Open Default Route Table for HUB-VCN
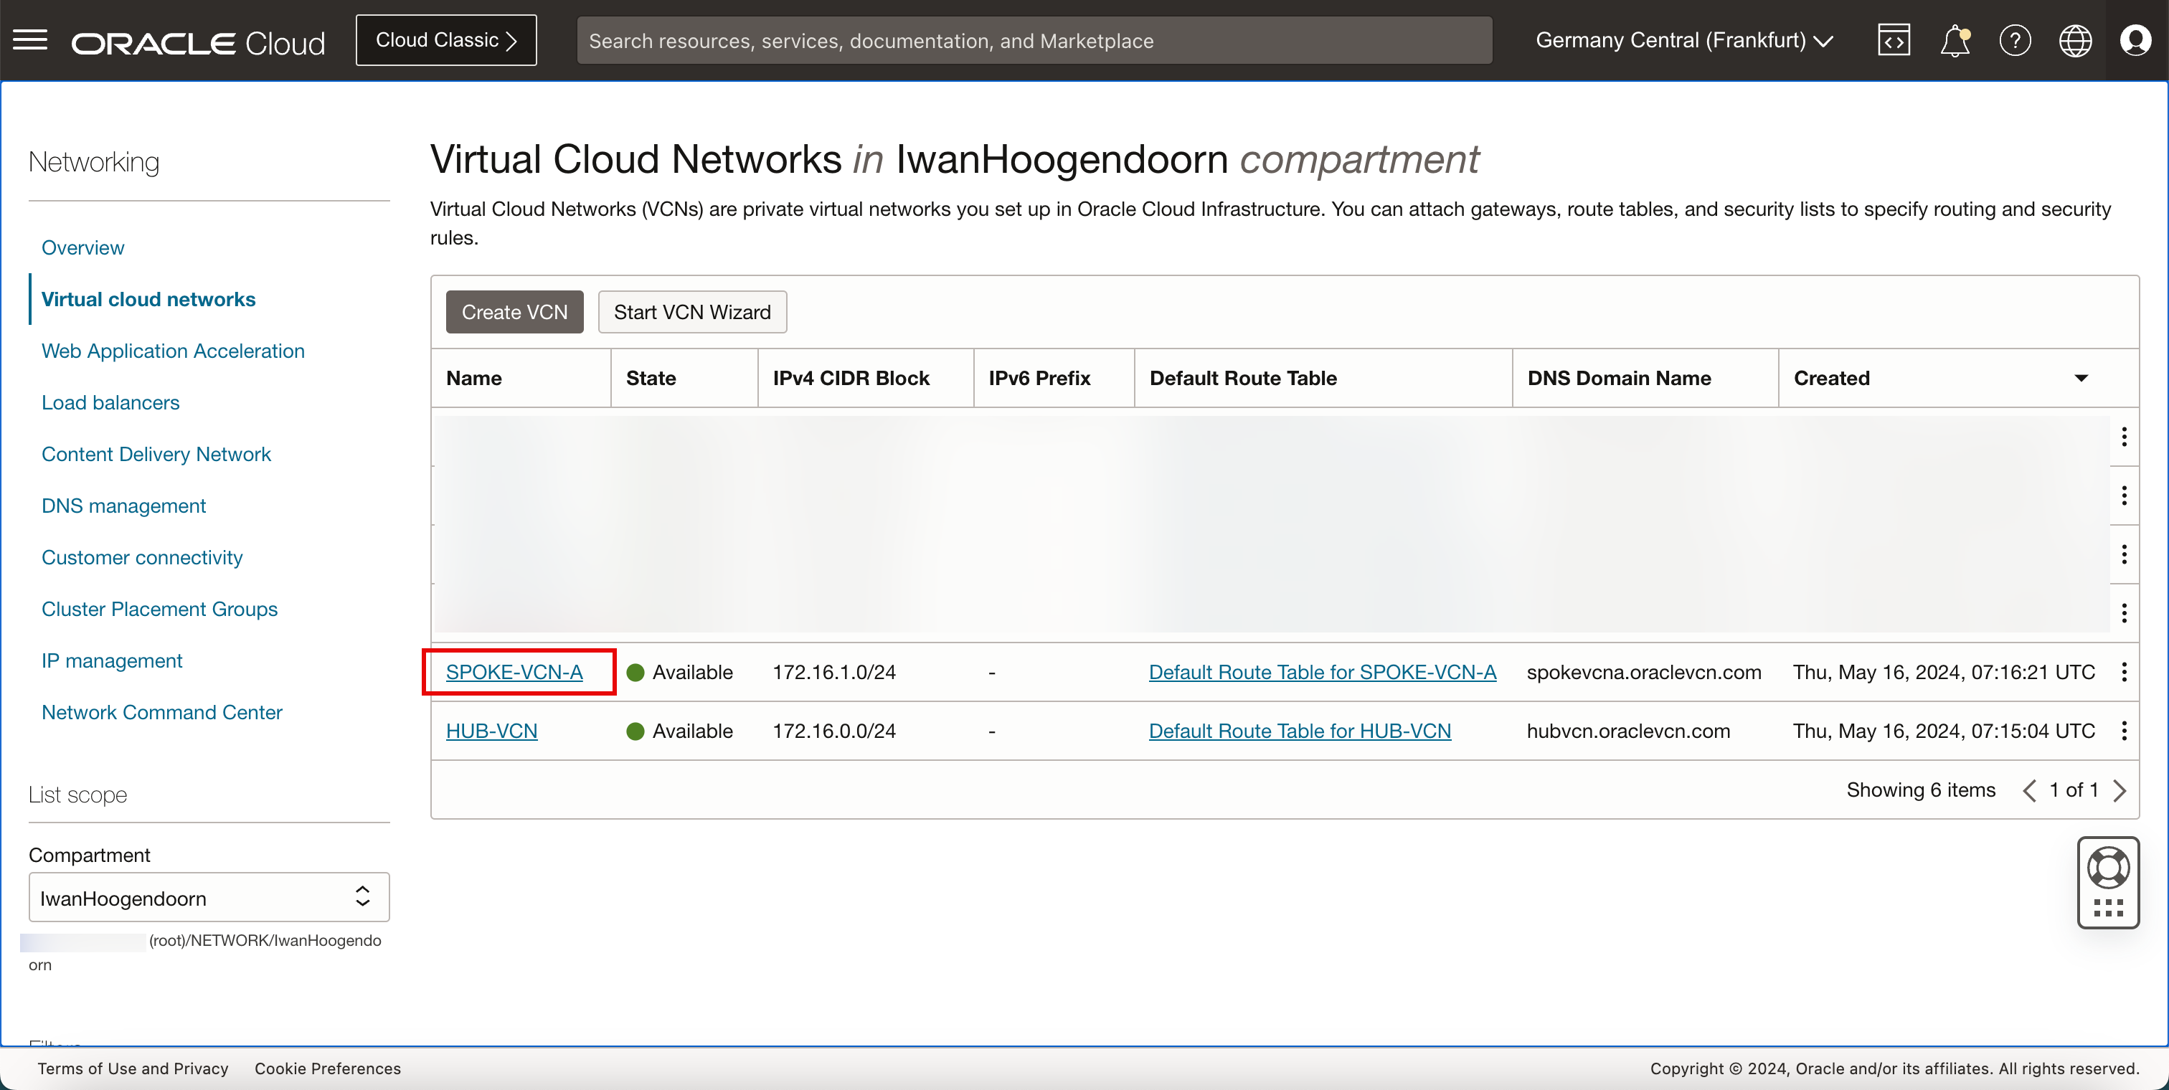This screenshot has width=2169, height=1090. (1299, 731)
